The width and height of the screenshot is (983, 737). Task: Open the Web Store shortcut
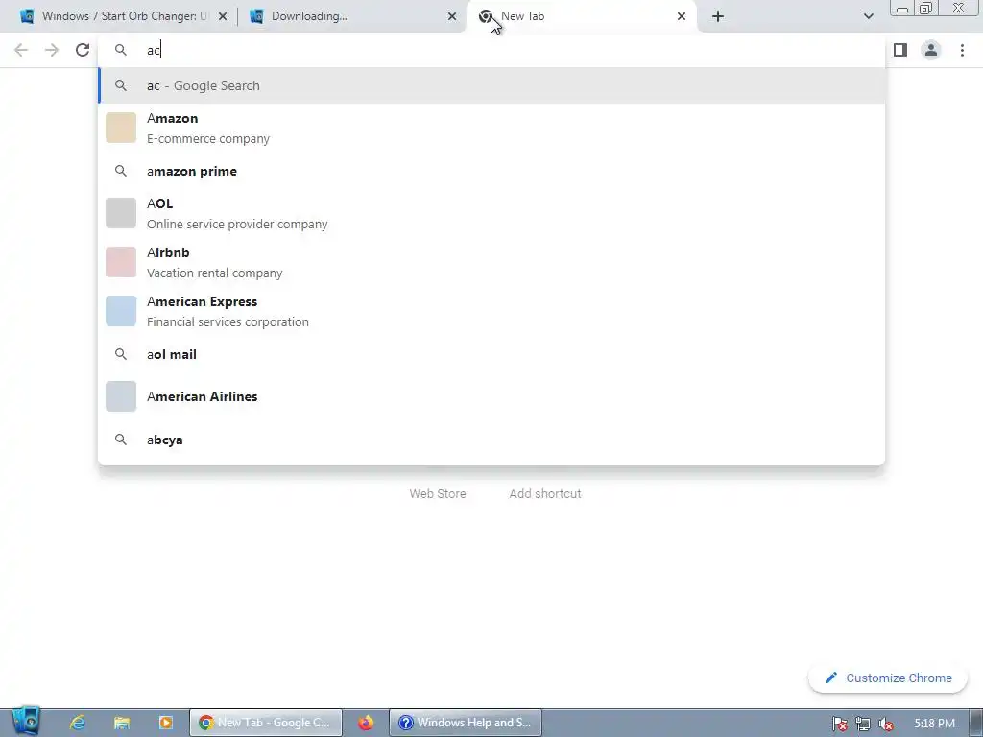coord(438,494)
